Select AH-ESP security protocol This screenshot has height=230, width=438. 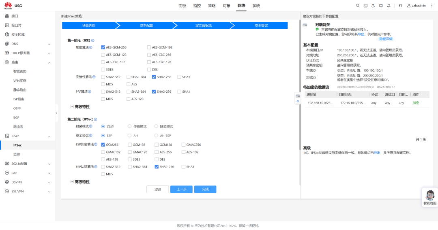click(x=156, y=136)
